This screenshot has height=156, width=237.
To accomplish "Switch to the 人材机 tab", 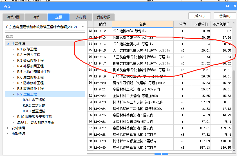I will coord(81,17).
